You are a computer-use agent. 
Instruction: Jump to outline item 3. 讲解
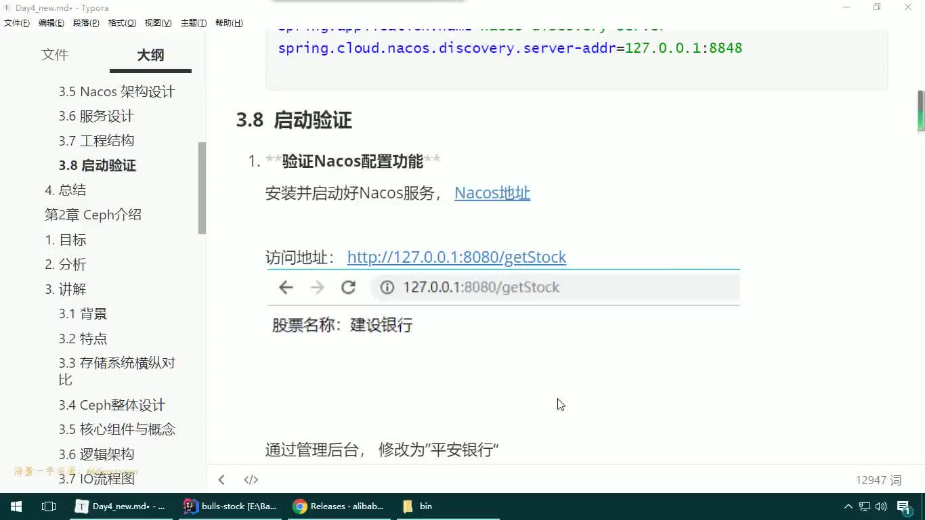point(66,289)
